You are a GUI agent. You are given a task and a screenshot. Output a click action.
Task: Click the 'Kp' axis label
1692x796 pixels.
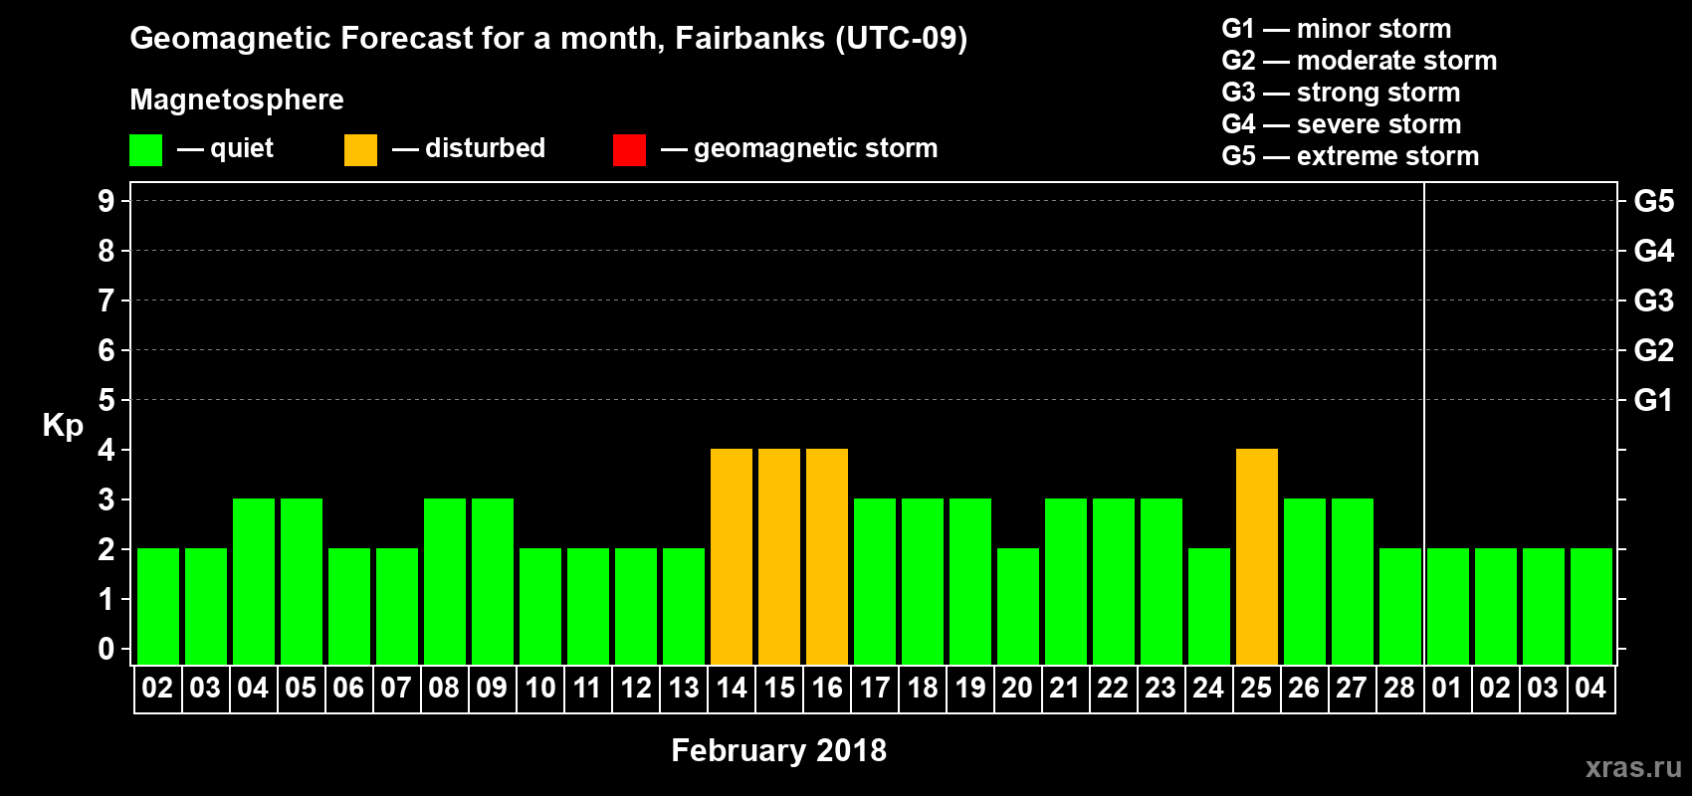tap(63, 426)
